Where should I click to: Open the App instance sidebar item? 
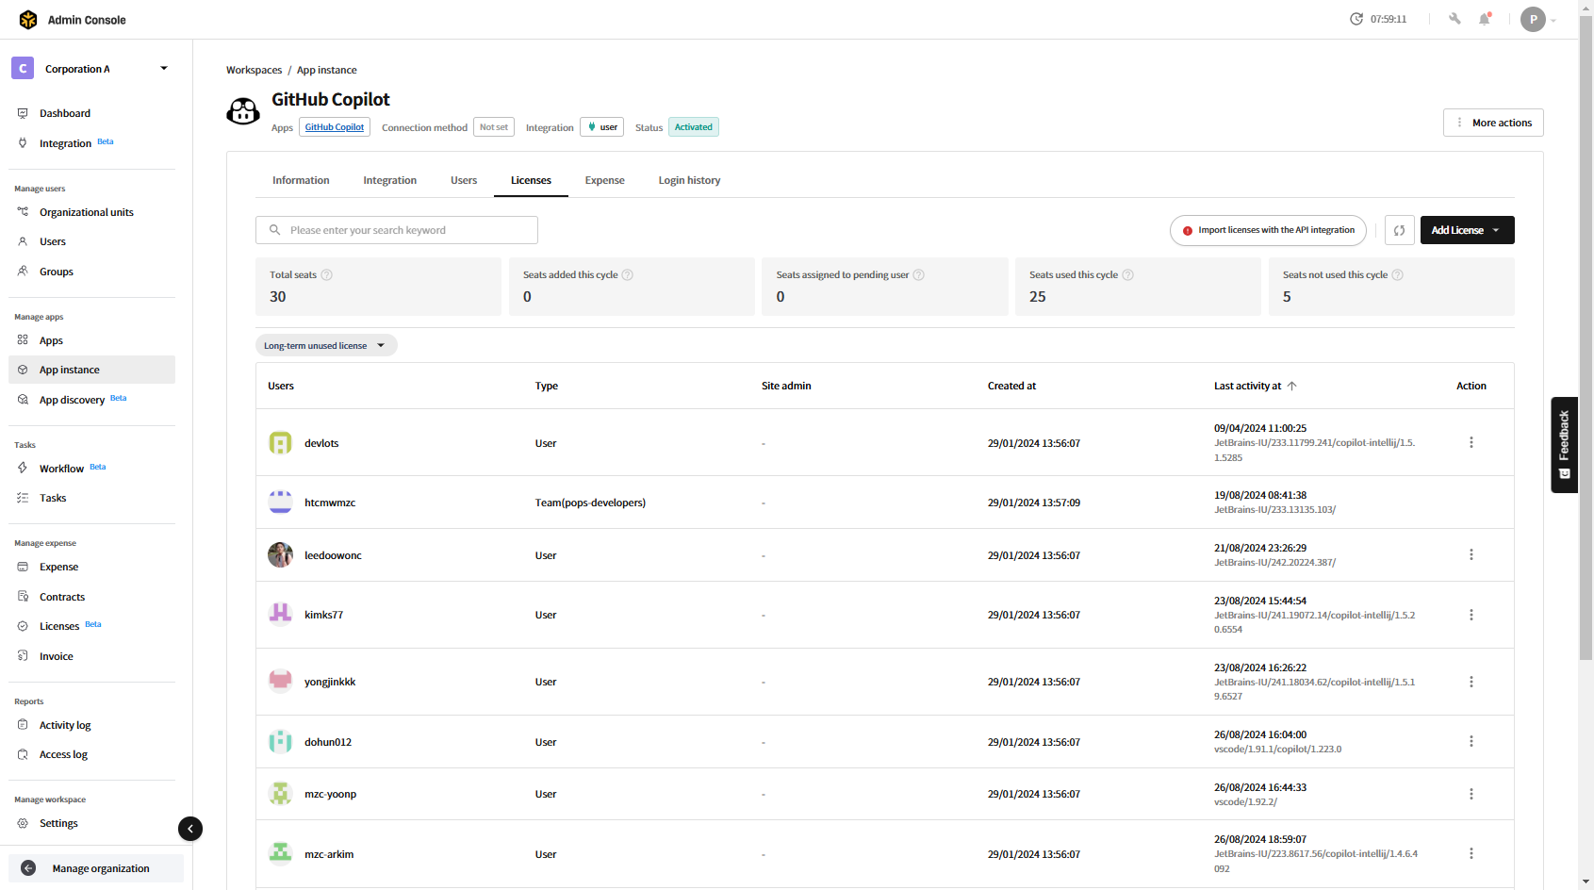tap(91, 370)
